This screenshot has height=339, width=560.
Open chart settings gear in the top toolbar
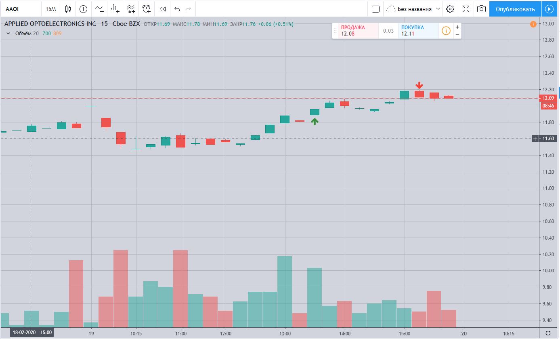tap(450, 9)
